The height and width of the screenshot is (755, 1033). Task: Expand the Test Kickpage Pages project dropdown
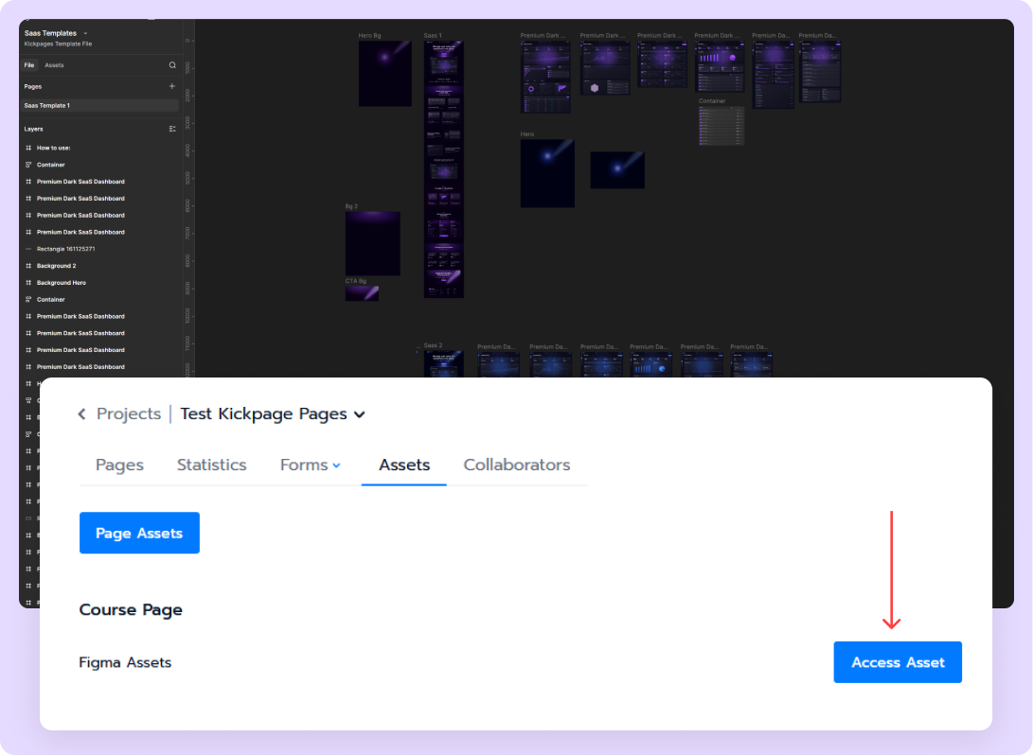pyautogui.click(x=359, y=414)
